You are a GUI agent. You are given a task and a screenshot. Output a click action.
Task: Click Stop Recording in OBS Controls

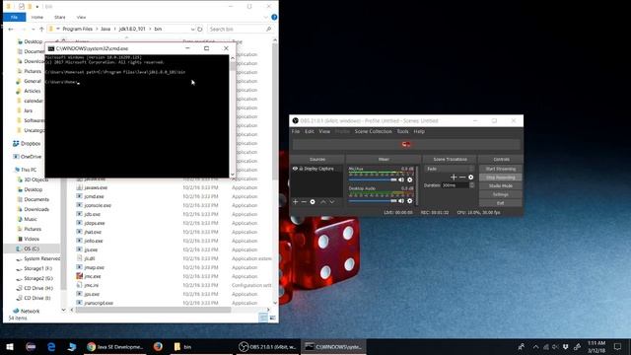[501, 177]
